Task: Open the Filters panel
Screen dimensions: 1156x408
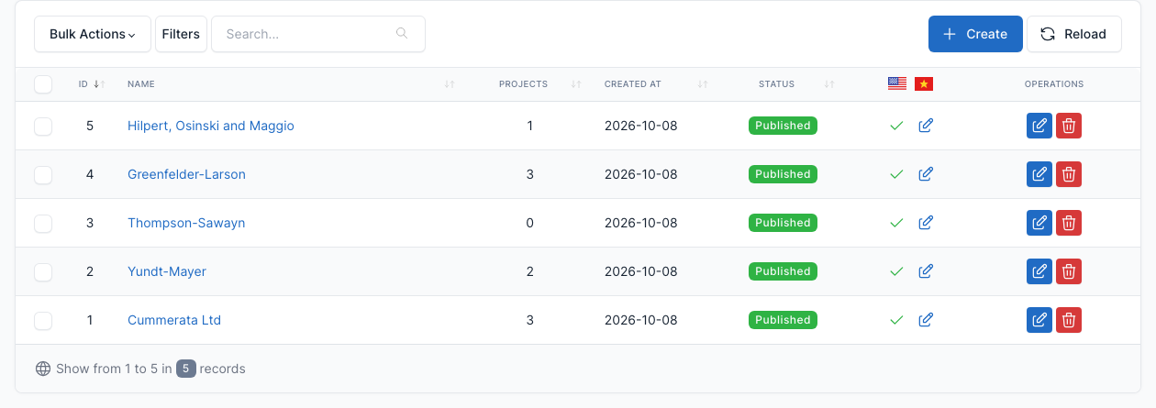Action: pos(181,34)
